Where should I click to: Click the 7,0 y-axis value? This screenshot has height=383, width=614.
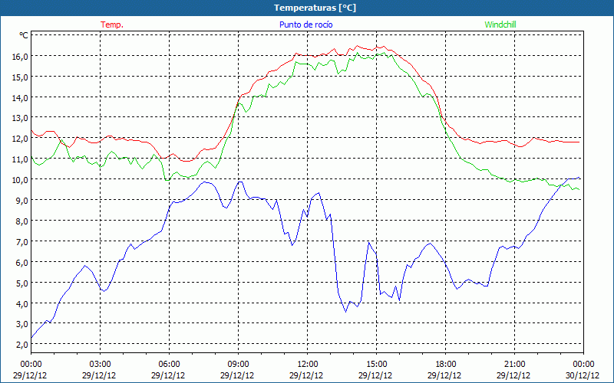[22, 242]
